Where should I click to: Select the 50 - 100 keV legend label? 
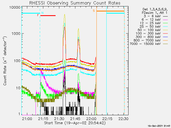[x=149, y=30]
